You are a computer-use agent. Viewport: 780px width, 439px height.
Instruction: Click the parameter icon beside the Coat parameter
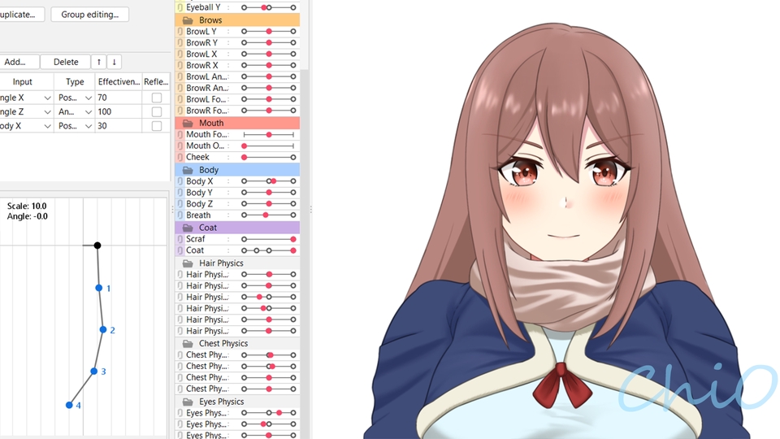(180, 250)
